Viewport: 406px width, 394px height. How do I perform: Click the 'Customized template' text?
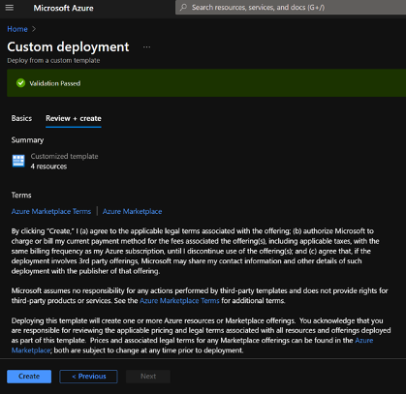pos(64,156)
